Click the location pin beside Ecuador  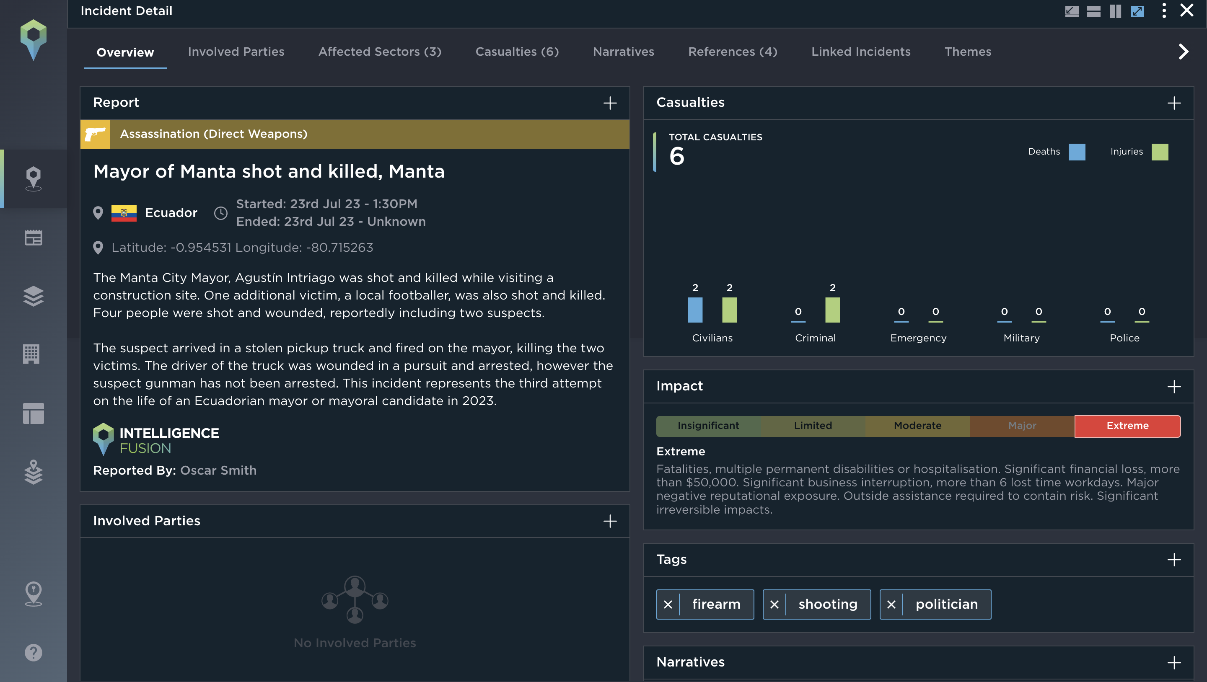pyautogui.click(x=98, y=213)
